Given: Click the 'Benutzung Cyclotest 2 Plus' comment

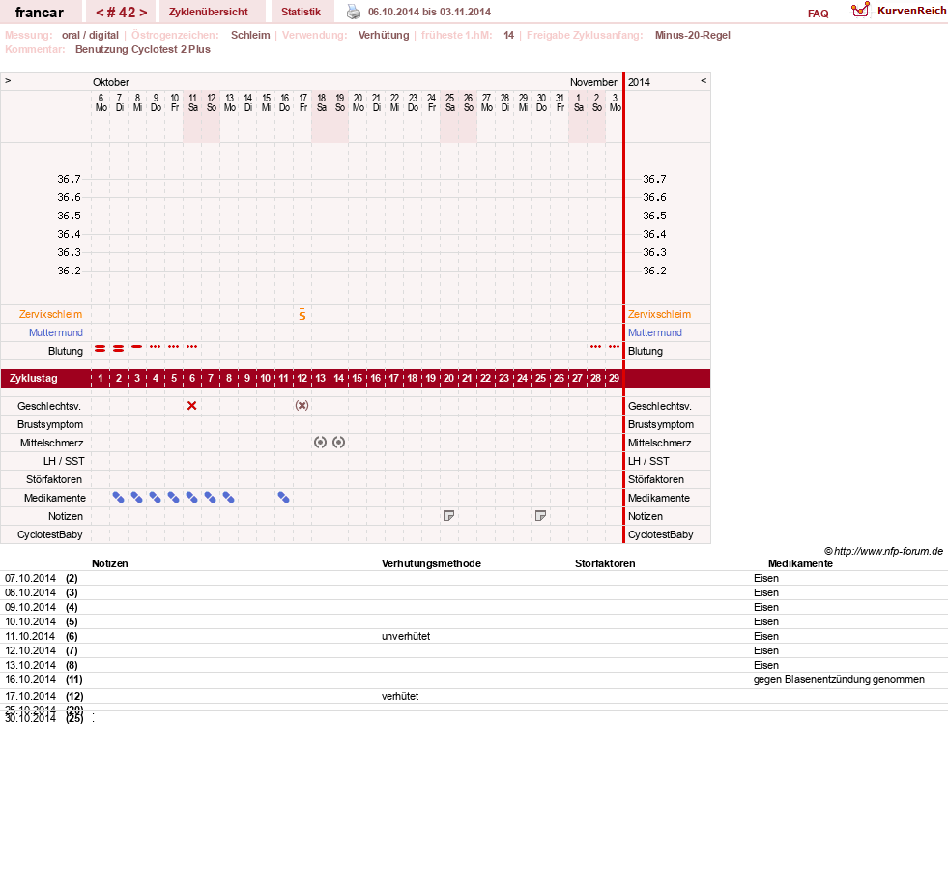Looking at the screenshot, I should (143, 49).
